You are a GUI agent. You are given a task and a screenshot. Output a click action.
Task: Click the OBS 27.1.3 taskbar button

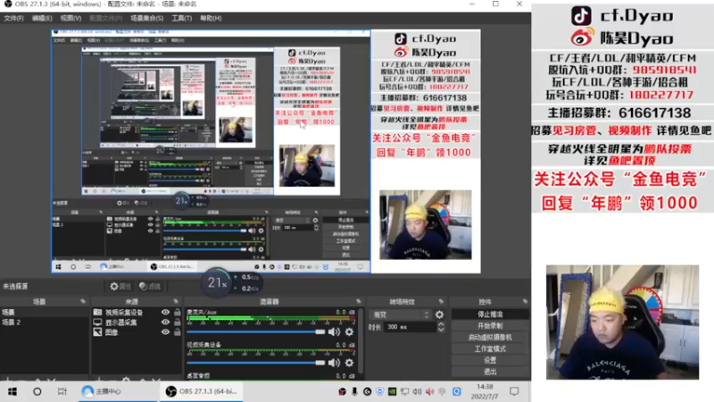202,391
